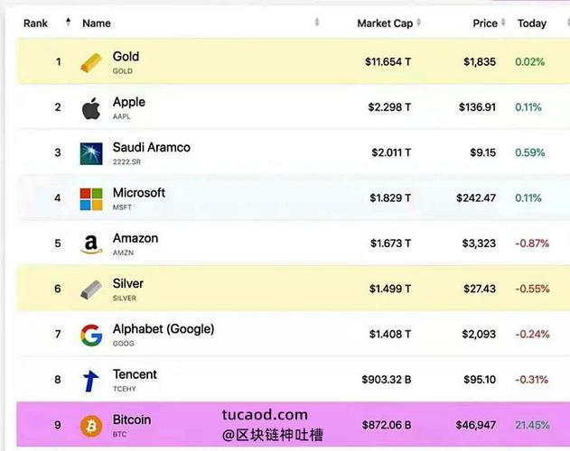
Task: Click the Saudi Aramco logo
Action: [91, 153]
